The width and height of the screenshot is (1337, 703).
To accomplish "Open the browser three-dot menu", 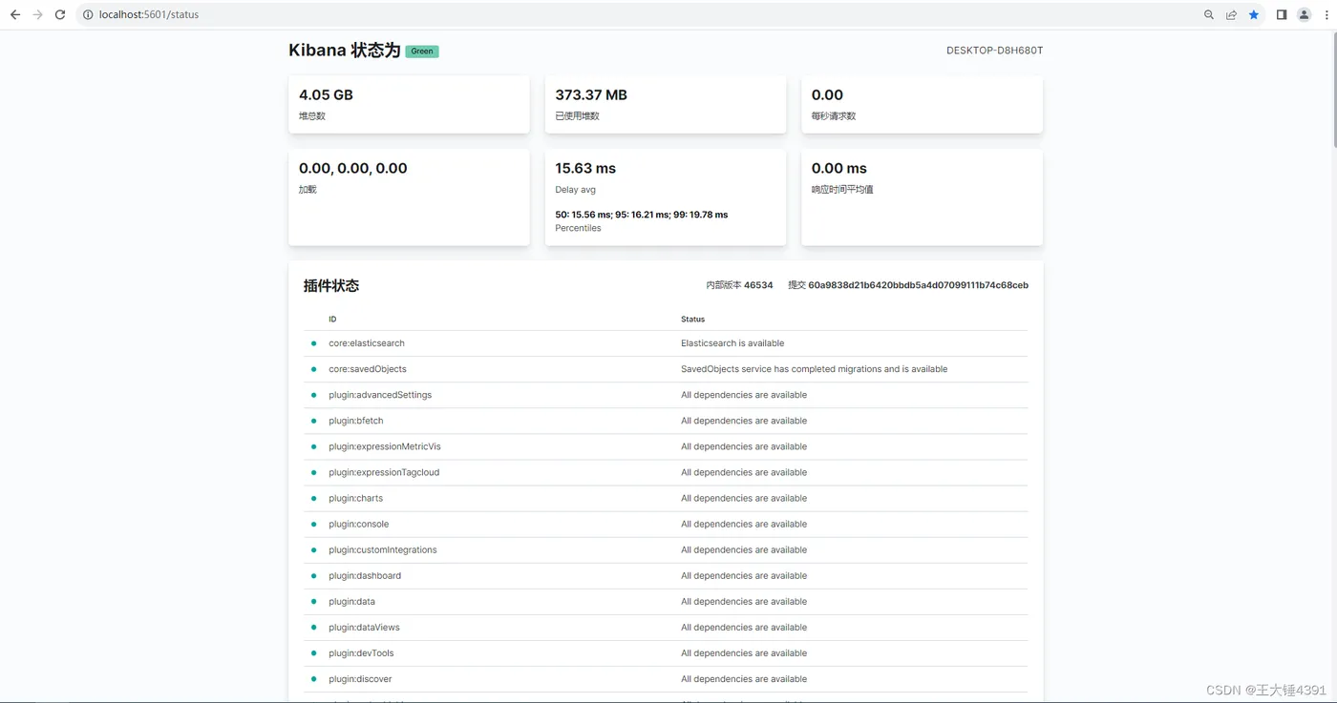I will [1326, 14].
